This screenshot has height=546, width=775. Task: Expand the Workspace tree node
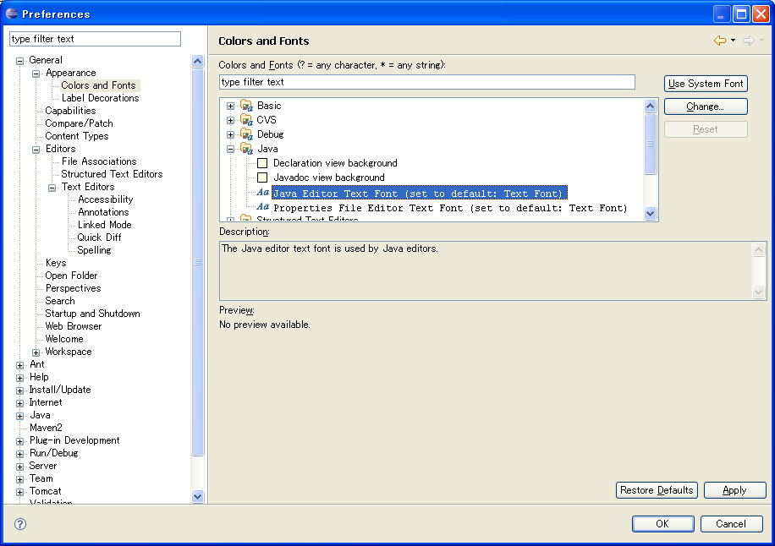36,352
